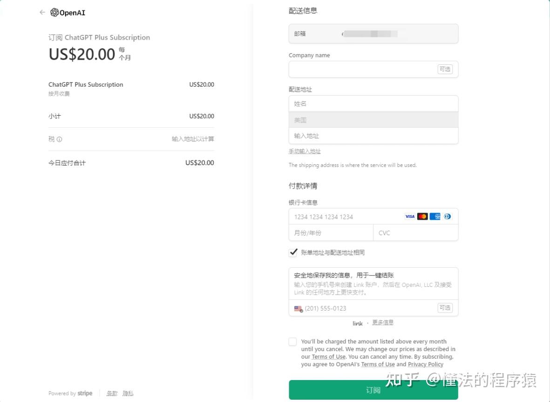Open the shipping address suggestion list
Viewport: 550px width, 402px height.
[x=373, y=136]
